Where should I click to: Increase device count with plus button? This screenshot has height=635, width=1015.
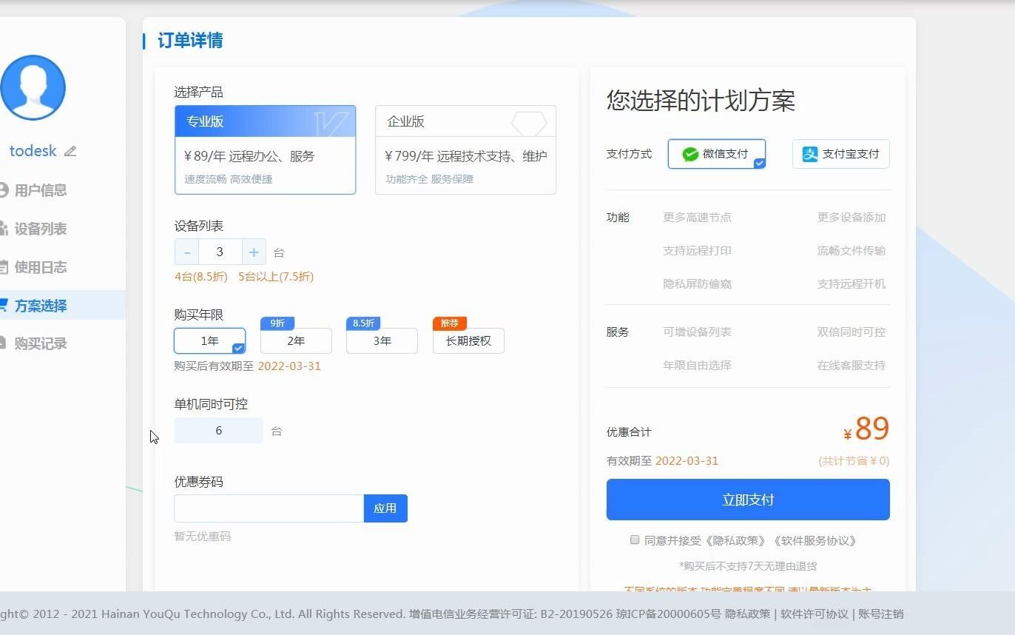(254, 252)
